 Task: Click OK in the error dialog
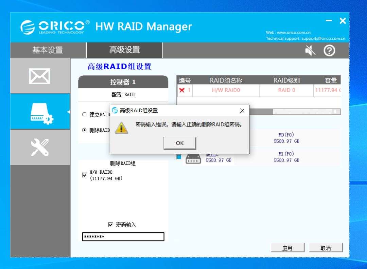pyautogui.click(x=180, y=143)
